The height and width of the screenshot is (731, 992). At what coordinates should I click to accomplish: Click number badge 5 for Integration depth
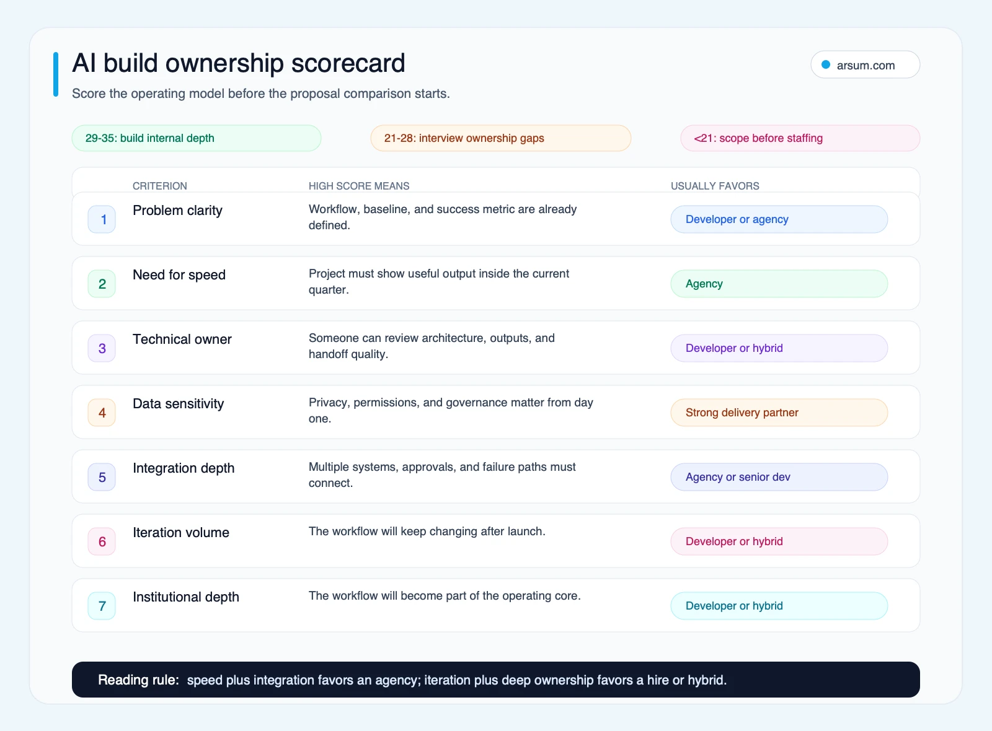tap(102, 477)
